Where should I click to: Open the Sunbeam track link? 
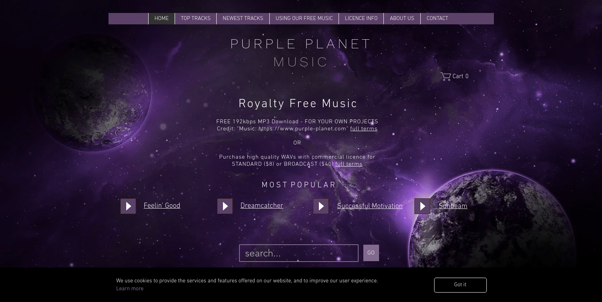pyautogui.click(x=453, y=206)
